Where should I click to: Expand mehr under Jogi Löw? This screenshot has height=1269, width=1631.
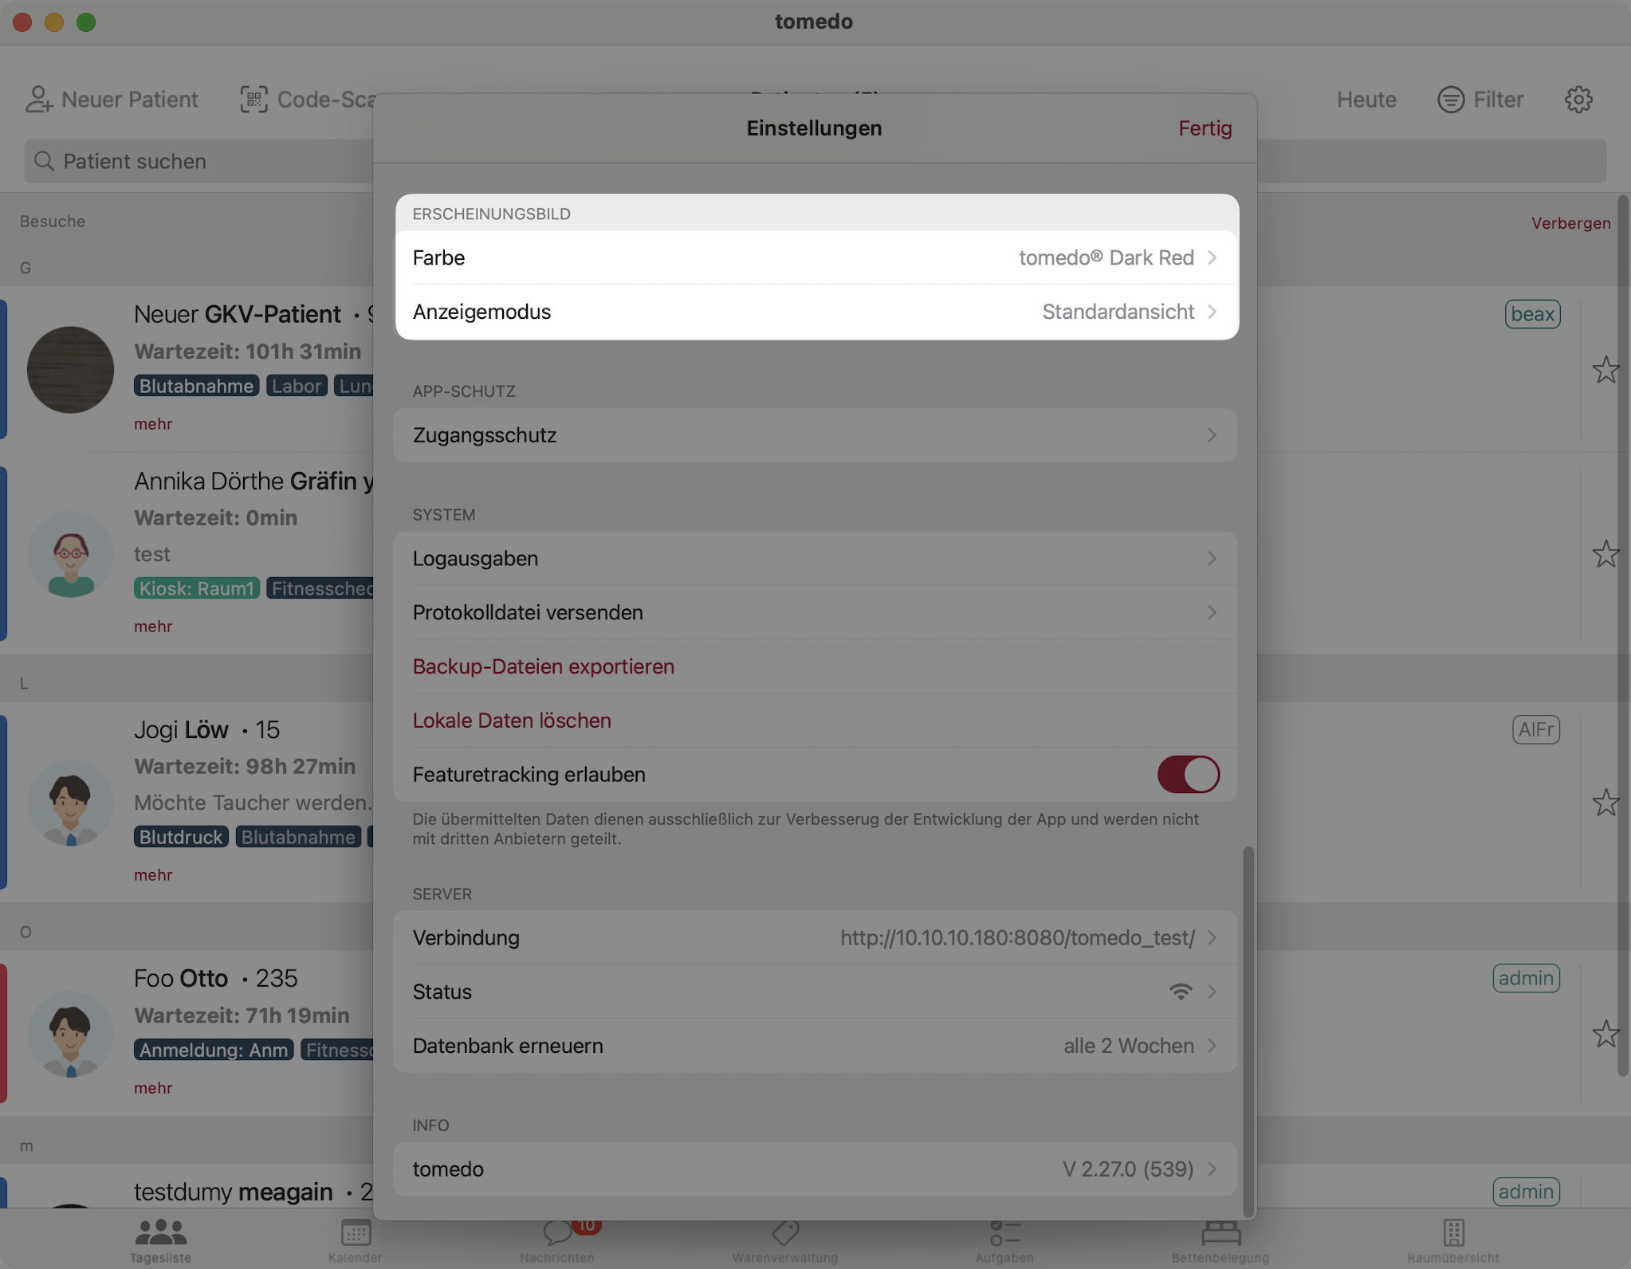click(153, 875)
